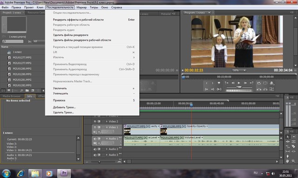298x178 pixels.
Task: Select the Rolling Edit tool
Action: (294, 141)
